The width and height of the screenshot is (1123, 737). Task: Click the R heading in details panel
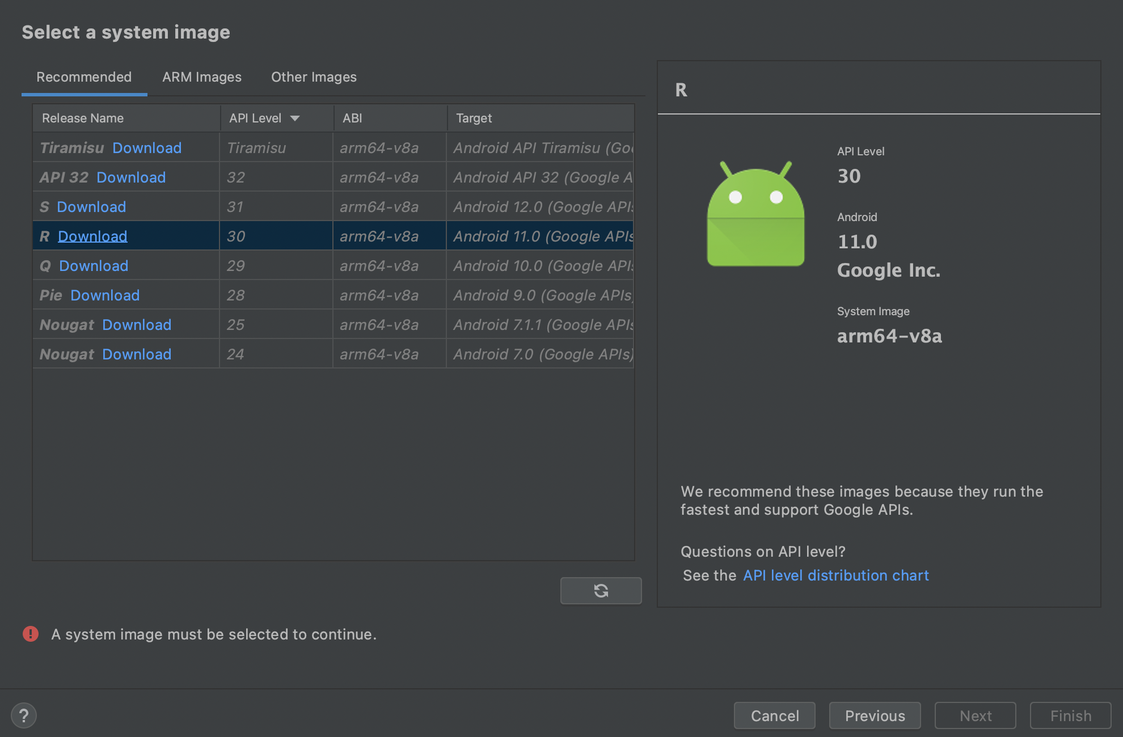coord(681,90)
